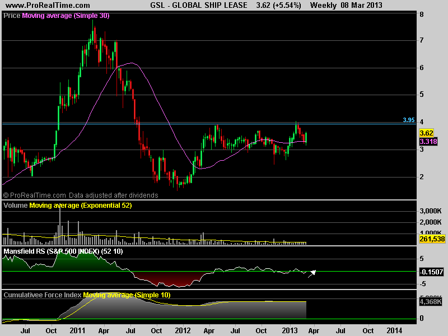Click the price axis label 8
Screen dimensions: 448x336
pos(422,15)
